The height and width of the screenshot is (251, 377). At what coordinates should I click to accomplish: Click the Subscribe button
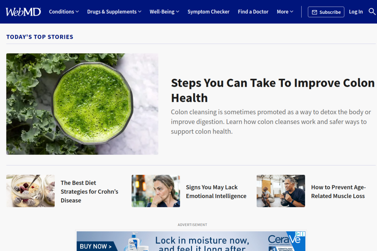326,12
